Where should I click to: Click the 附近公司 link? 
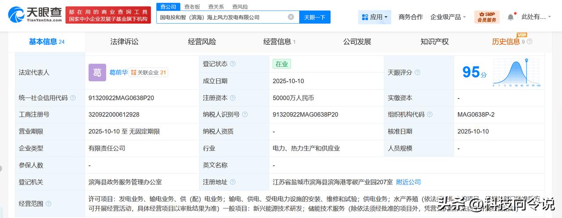[x=408, y=182]
